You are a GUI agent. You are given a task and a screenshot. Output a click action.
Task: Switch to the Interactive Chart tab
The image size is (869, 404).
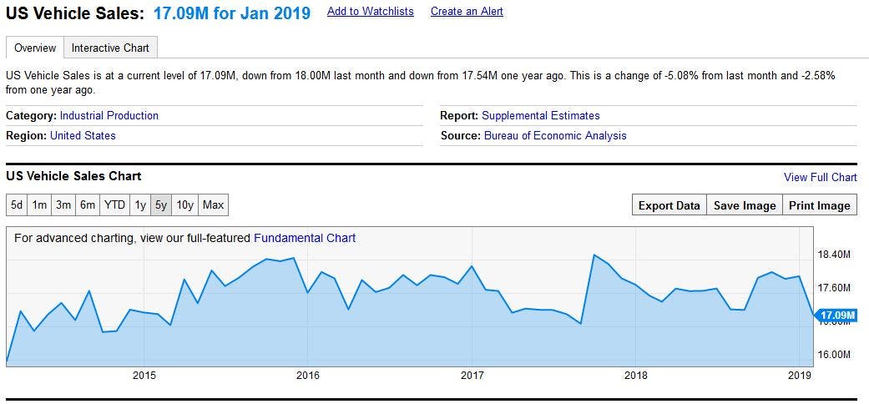tap(110, 48)
